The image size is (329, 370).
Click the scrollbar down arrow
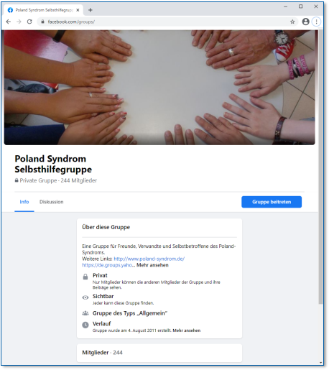click(x=320, y=363)
